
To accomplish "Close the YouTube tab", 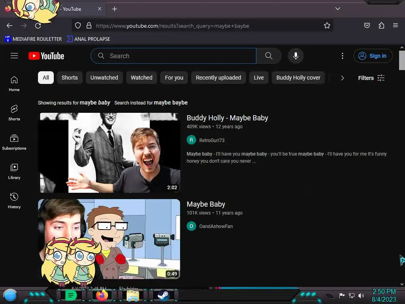I will [99, 9].
